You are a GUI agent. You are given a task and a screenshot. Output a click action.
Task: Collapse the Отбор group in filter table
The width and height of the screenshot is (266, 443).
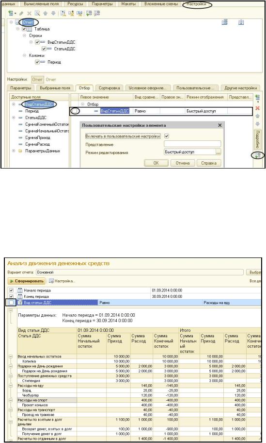tap(82, 104)
